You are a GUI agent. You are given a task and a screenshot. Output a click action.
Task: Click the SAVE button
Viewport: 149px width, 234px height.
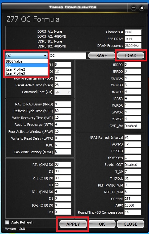click(x=102, y=55)
